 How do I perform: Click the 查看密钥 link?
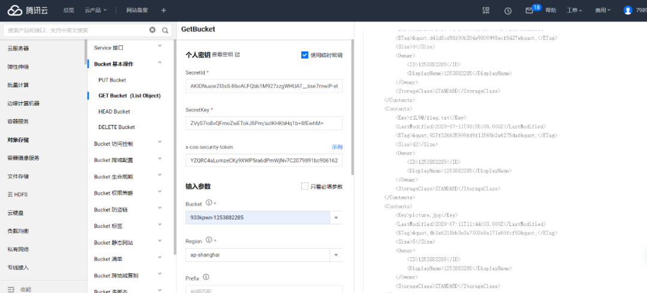tap(222, 54)
